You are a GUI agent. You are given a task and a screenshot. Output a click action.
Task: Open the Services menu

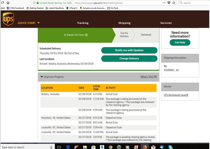pyautogui.click(x=166, y=23)
